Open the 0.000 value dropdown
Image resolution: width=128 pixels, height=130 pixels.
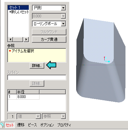click(63, 16)
